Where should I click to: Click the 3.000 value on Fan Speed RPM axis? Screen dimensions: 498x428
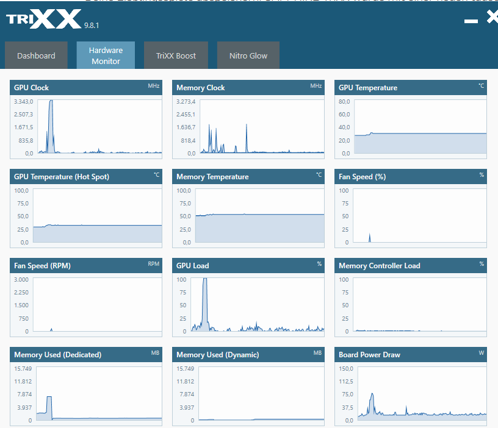point(21,279)
